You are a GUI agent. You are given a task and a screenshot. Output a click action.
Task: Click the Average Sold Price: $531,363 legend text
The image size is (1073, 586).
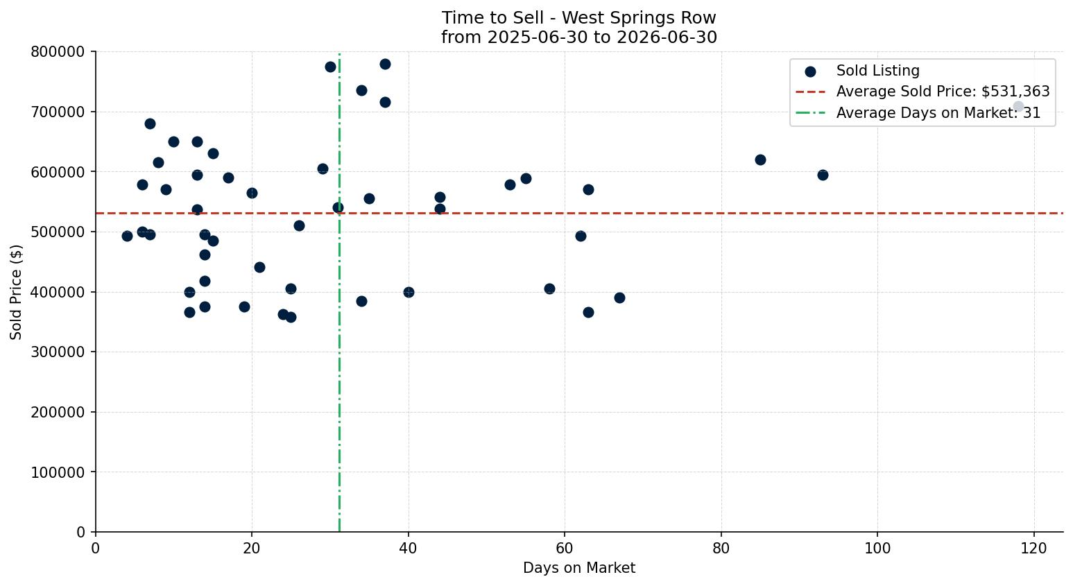[x=943, y=92]
